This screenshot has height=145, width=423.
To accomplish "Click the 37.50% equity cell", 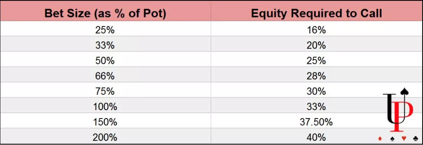I will [x=317, y=122].
